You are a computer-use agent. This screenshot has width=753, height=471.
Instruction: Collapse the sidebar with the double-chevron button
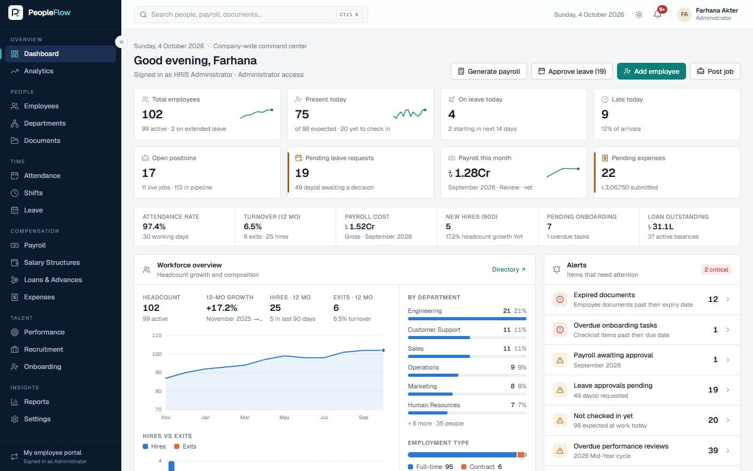[x=121, y=42]
